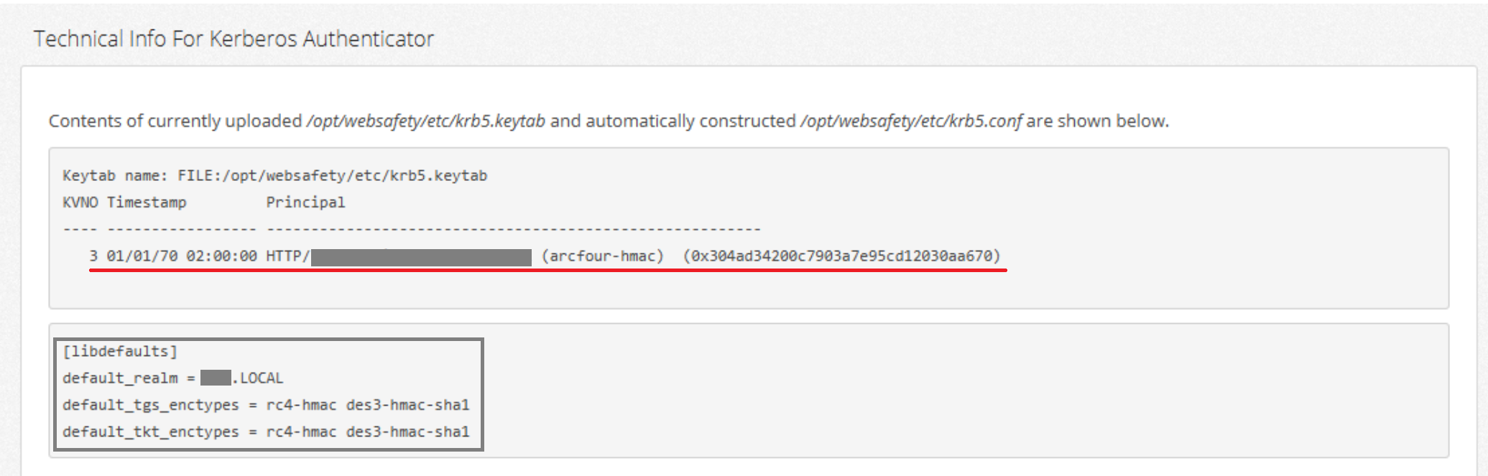
Task: Click the italic krb5.conf path in description
Action: pos(910,121)
